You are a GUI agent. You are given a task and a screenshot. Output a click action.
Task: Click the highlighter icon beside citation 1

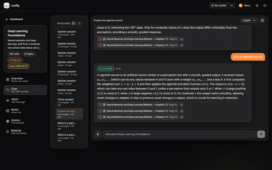click(182, 105)
